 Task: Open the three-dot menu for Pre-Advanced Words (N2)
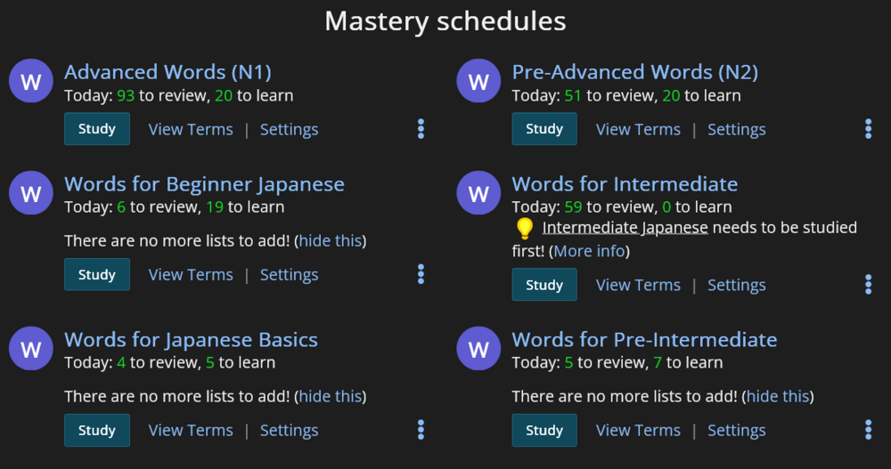[868, 129]
